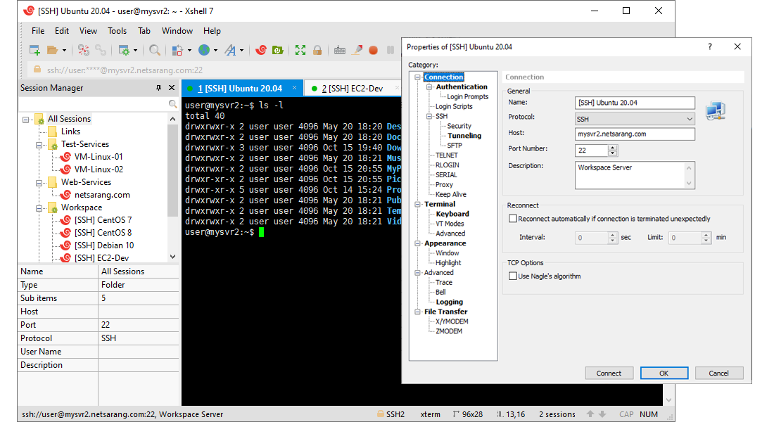The width and height of the screenshot is (774, 422).
Task: Click the pause toolbar icon
Action: tap(391, 50)
